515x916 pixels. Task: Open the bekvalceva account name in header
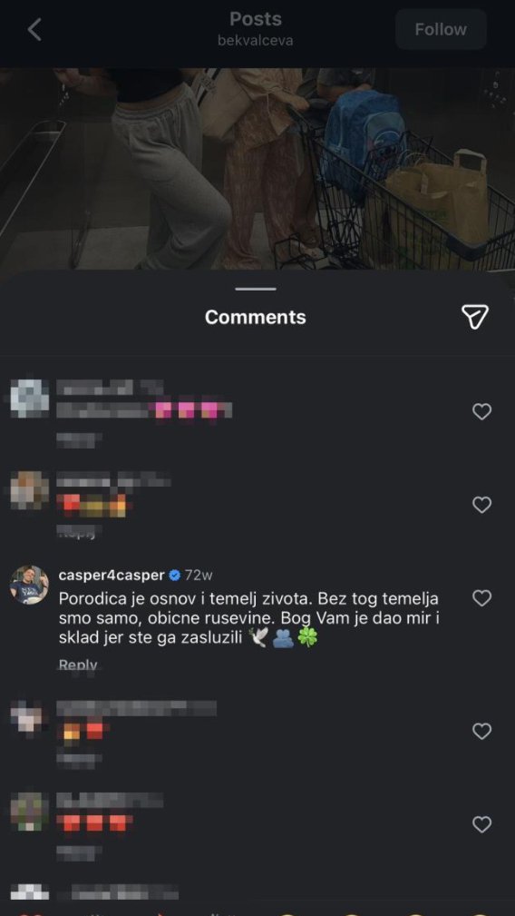click(256, 41)
